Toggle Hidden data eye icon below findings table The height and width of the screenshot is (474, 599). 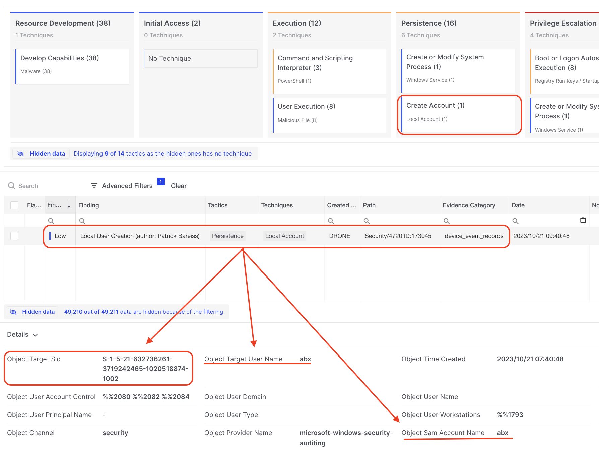pyautogui.click(x=13, y=312)
